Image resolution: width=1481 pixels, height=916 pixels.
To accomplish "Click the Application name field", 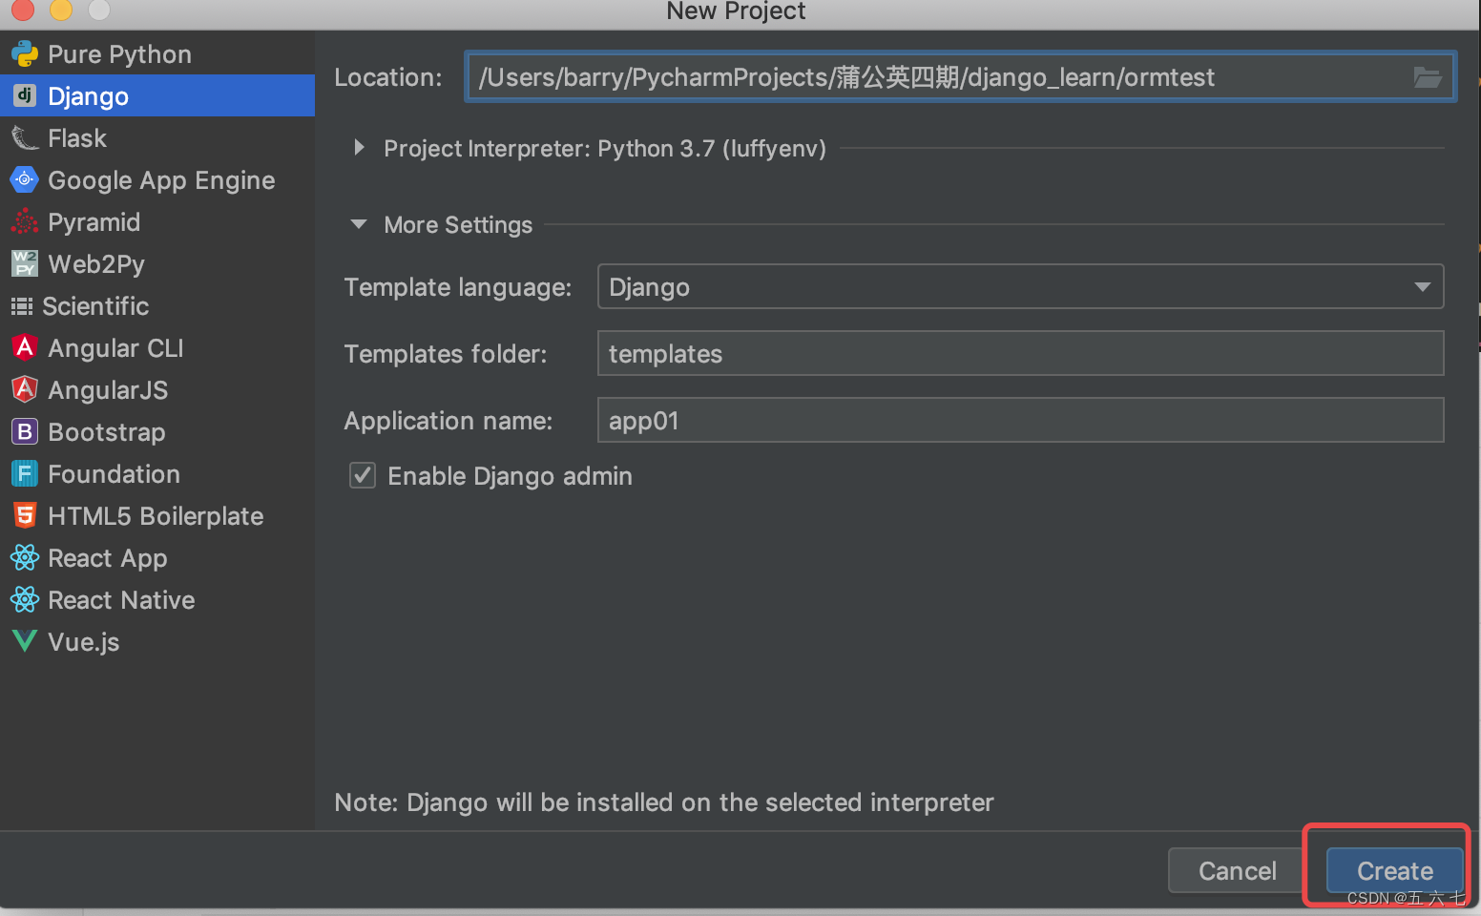I will (1020, 420).
